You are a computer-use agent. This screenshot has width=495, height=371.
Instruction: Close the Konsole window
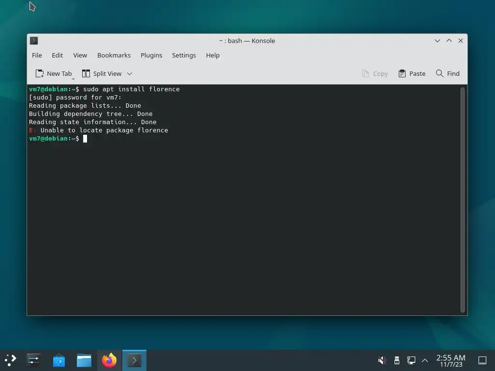coord(461,41)
